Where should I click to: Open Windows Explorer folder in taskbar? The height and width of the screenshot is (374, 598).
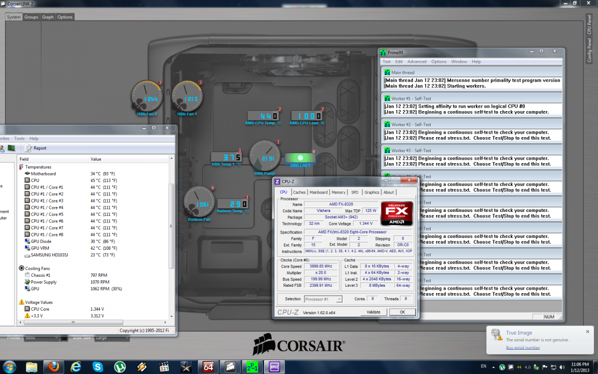tap(31, 367)
